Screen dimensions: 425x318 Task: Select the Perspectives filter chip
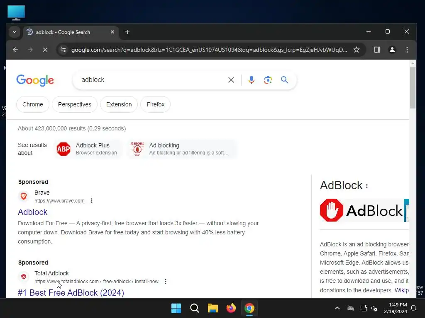[x=75, y=104]
